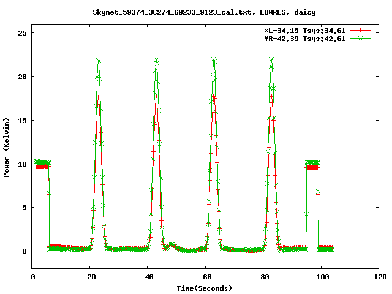This screenshot has width=392, height=294.
Task: Click the green peak top near 63 seconds
Action: point(214,59)
